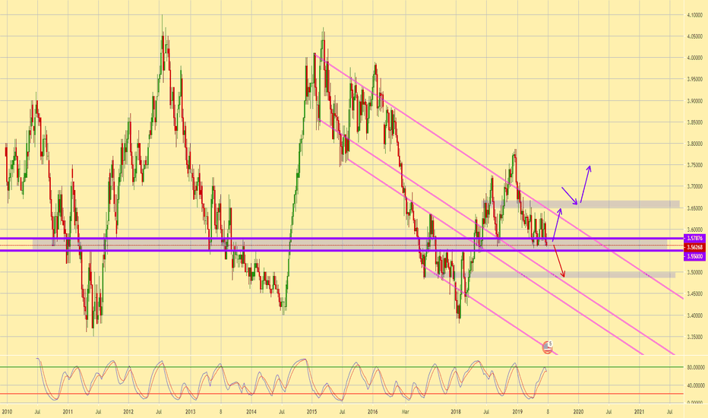Click the Mar time axis label
The height and width of the screenshot is (418, 708).
pos(405,412)
